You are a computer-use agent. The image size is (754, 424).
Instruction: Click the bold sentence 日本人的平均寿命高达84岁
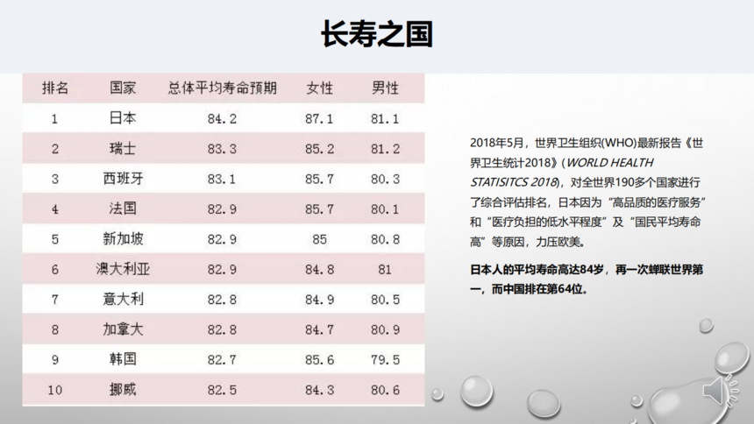pyautogui.click(x=537, y=270)
